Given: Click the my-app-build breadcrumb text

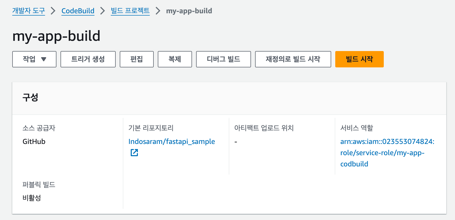Looking at the screenshot, I should coord(189,11).
